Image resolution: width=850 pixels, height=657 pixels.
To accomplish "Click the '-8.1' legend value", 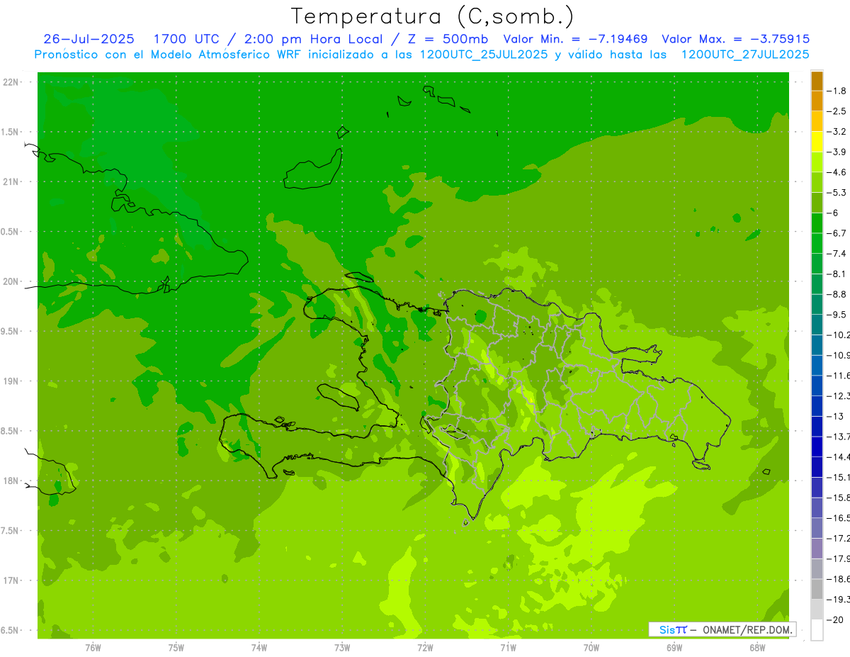I will [x=837, y=274].
